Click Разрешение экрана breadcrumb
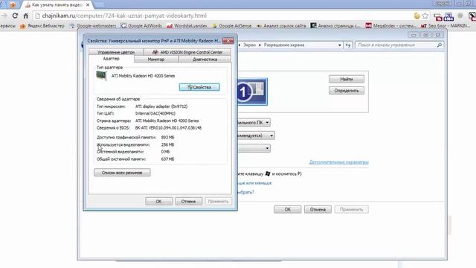 coord(284,45)
